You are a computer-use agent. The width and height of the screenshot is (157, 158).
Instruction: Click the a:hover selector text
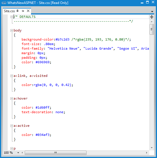coord(20,98)
